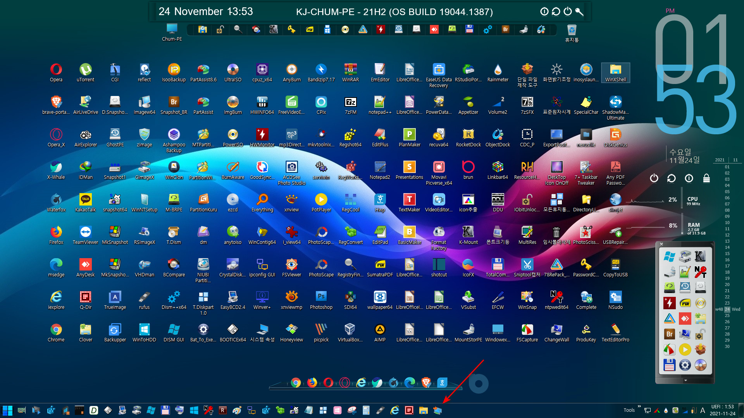Launch the rufus USB tool icon

pyautogui.click(x=144, y=300)
